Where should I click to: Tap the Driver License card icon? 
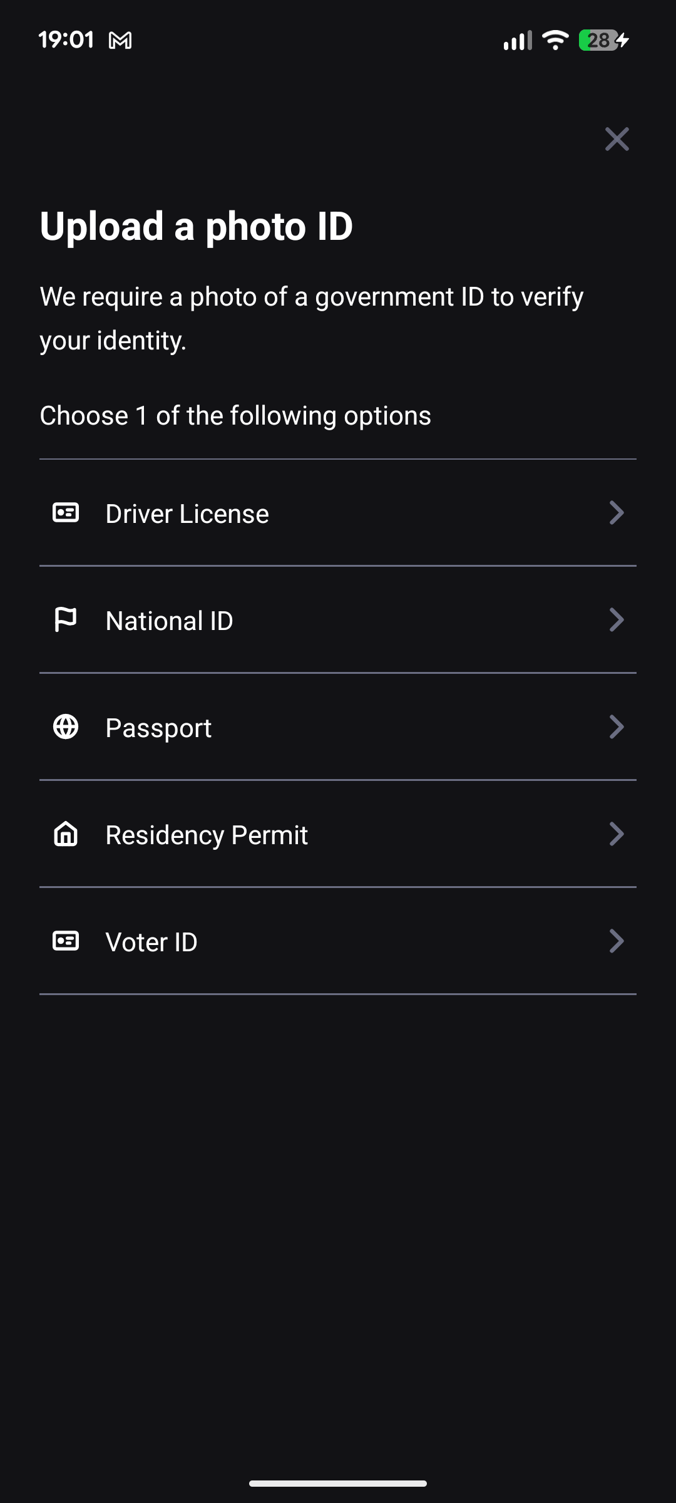[66, 513]
